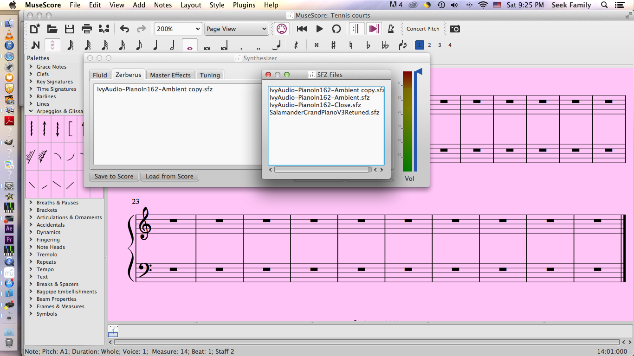Open the Plugins menu
This screenshot has height=356, width=634.
pyautogui.click(x=244, y=5)
